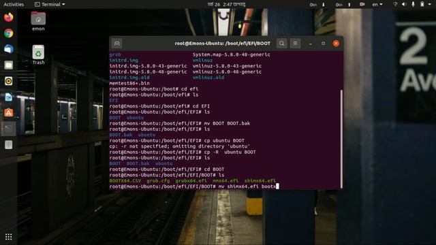The height and width of the screenshot is (245, 436).
Task: Click the volume speaker icon
Action: (404, 5)
